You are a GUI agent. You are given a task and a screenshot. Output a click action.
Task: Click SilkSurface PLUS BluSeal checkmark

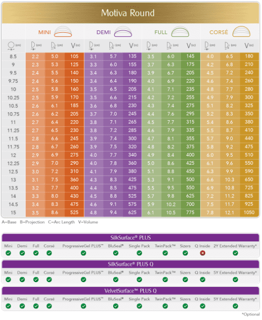[116, 253]
